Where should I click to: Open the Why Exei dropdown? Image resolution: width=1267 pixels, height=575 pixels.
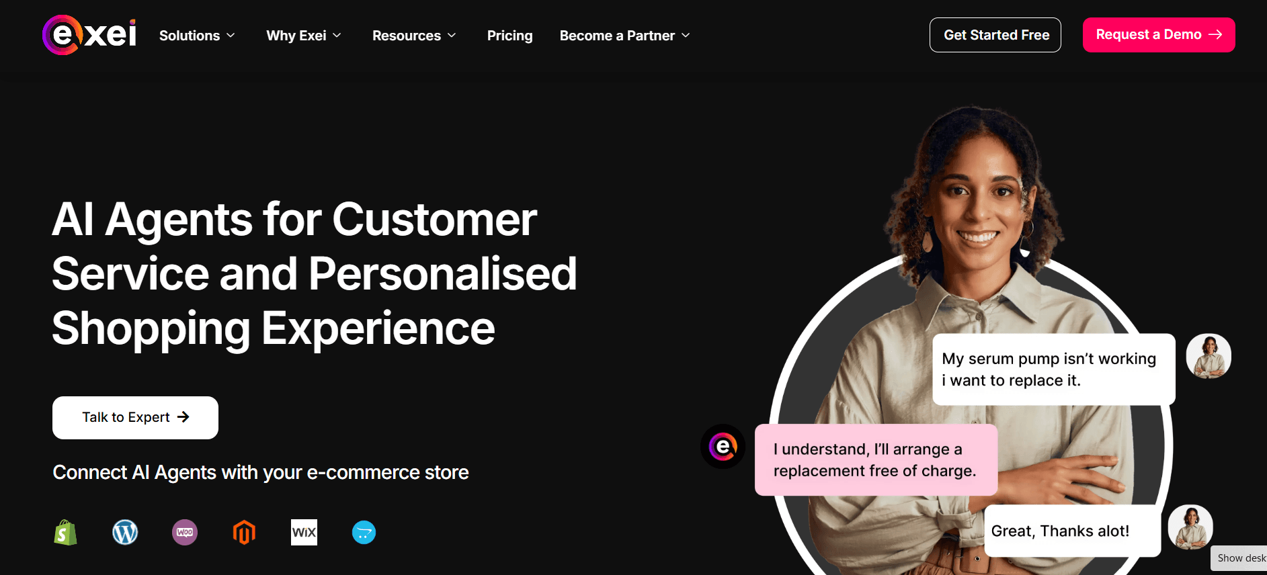click(x=304, y=36)
